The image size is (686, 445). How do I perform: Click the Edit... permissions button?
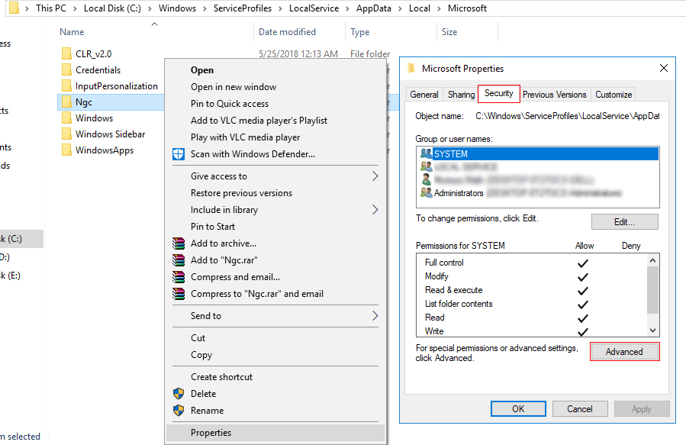[x=624, y=222]
